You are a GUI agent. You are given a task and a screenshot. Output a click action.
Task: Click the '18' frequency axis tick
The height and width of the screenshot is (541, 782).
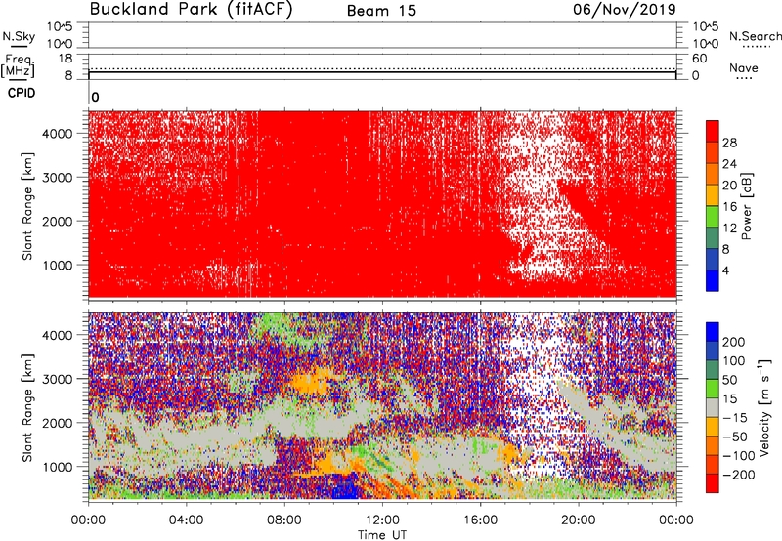65,59
